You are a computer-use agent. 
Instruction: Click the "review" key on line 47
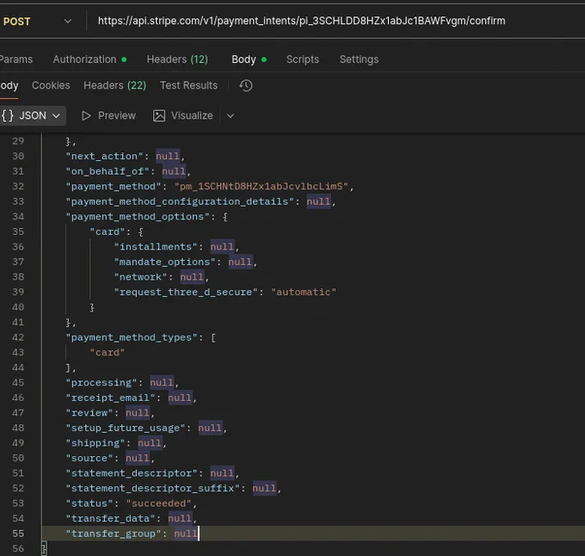[x=89, y=413]
